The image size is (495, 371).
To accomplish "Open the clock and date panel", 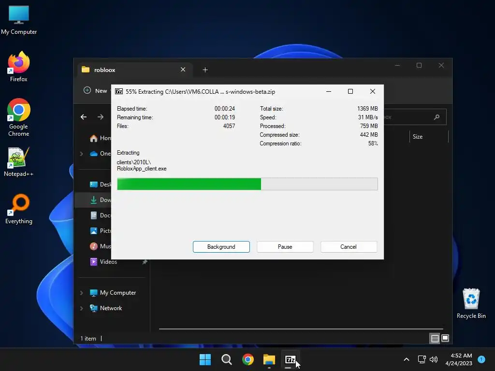I will point(459,359).
